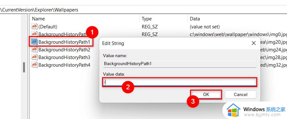287x119 pixels.
Task: Click the Value name field
Action: tap(179, 64)
